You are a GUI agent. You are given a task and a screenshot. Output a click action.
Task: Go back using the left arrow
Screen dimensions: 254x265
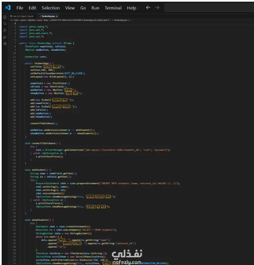[x=148, y=8]
